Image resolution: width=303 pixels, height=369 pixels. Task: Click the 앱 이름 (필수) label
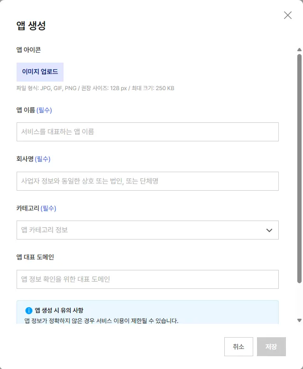point(34,110)
